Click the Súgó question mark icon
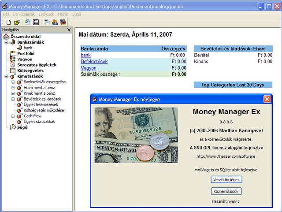The height and width of the screenshot is (212, 282). pyautogui.click(x=13, y=127)
